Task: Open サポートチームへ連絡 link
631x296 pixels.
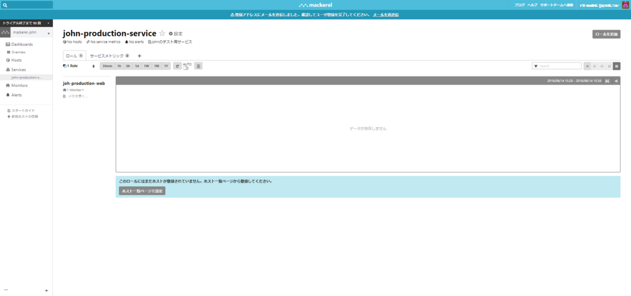Action: [556, 5]
